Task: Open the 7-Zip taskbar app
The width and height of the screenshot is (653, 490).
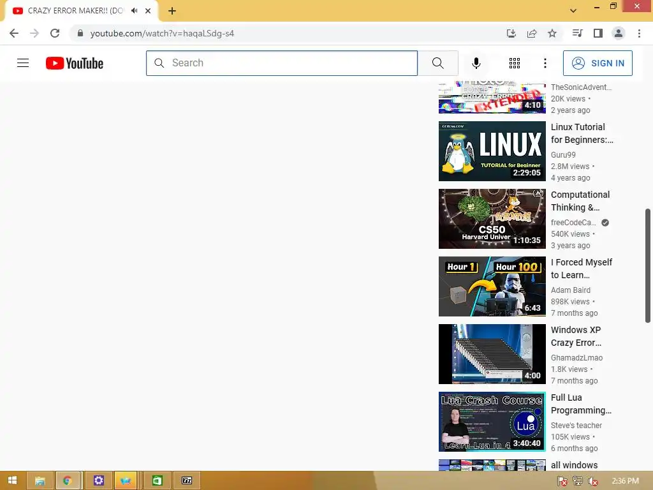Action: click(x=187, y=480)
